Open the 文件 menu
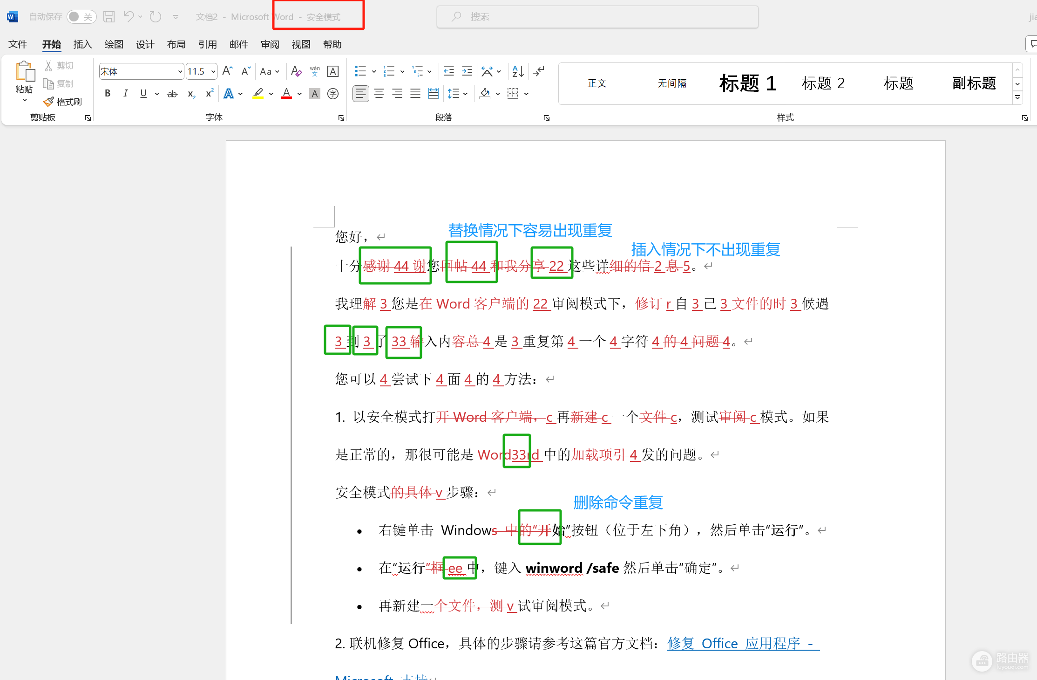 click(x=18, y=44)
